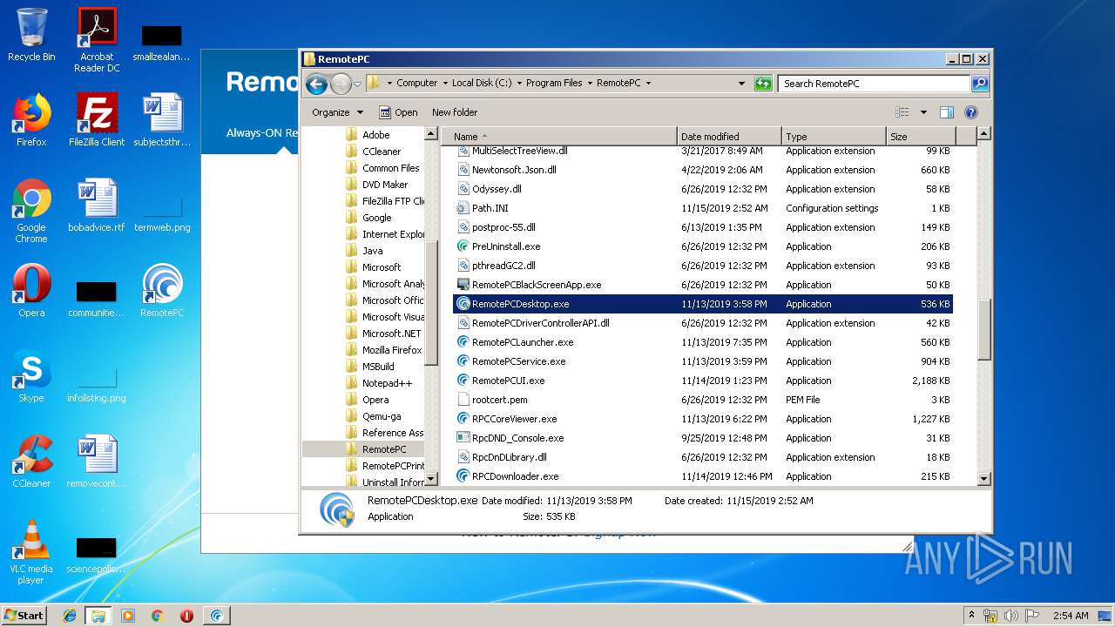Click the RemotePC taskbar icon
Viewport: 1115px width, 627px height.
(217, 616)
